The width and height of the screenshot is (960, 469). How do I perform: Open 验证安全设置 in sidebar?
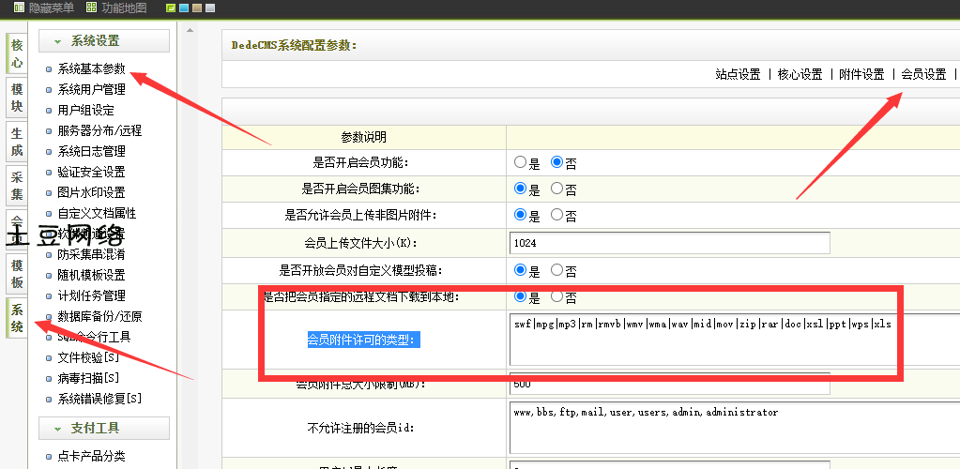tap(91, 172)
